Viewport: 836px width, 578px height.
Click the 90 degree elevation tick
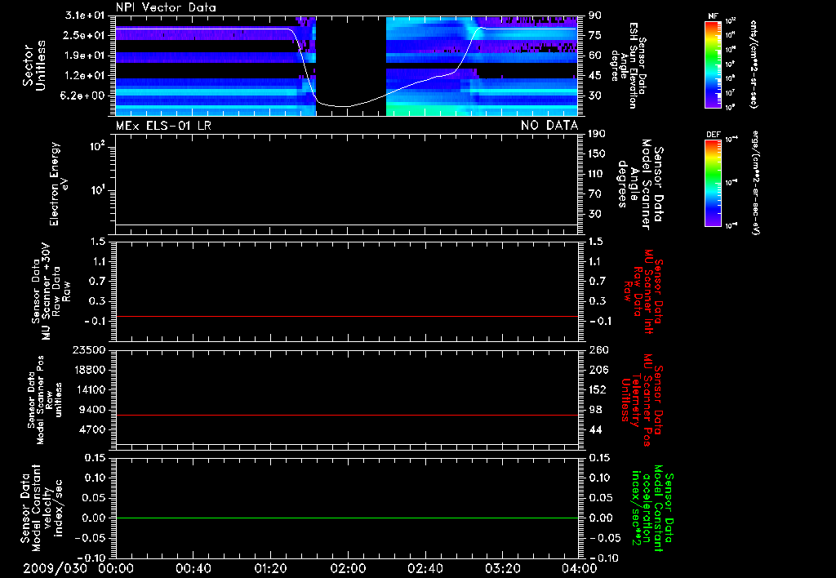tap(594, 16)
